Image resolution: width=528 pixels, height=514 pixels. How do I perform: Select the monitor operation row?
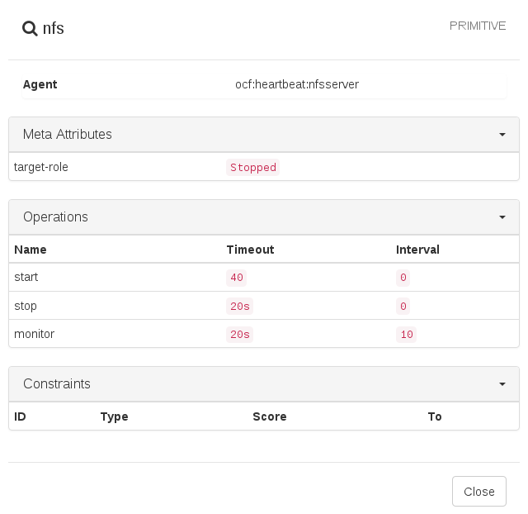pos(35,334)
